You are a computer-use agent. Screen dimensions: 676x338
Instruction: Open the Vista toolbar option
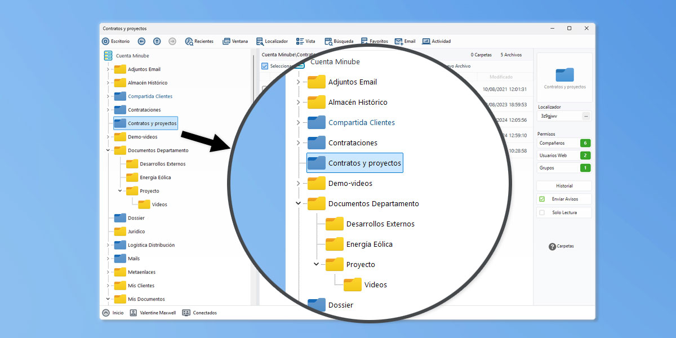pos(306,41)
